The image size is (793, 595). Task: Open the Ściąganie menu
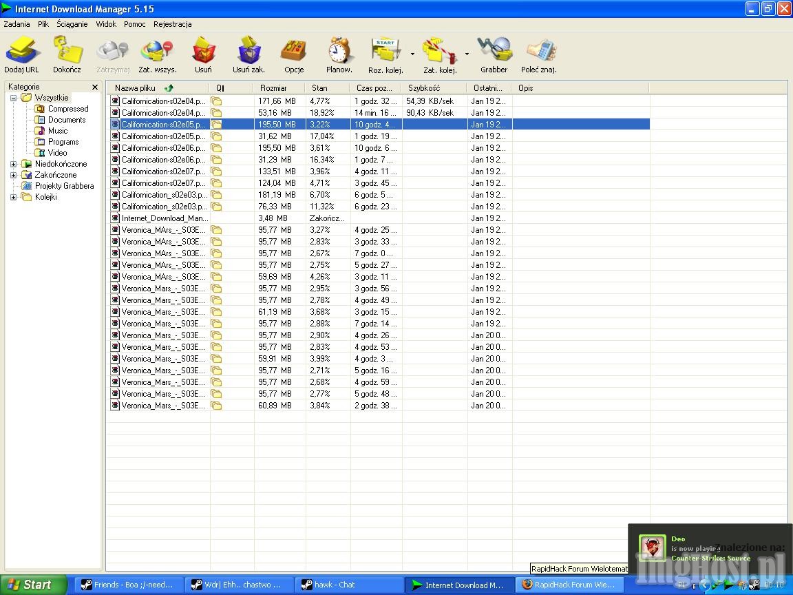point(72,24)
